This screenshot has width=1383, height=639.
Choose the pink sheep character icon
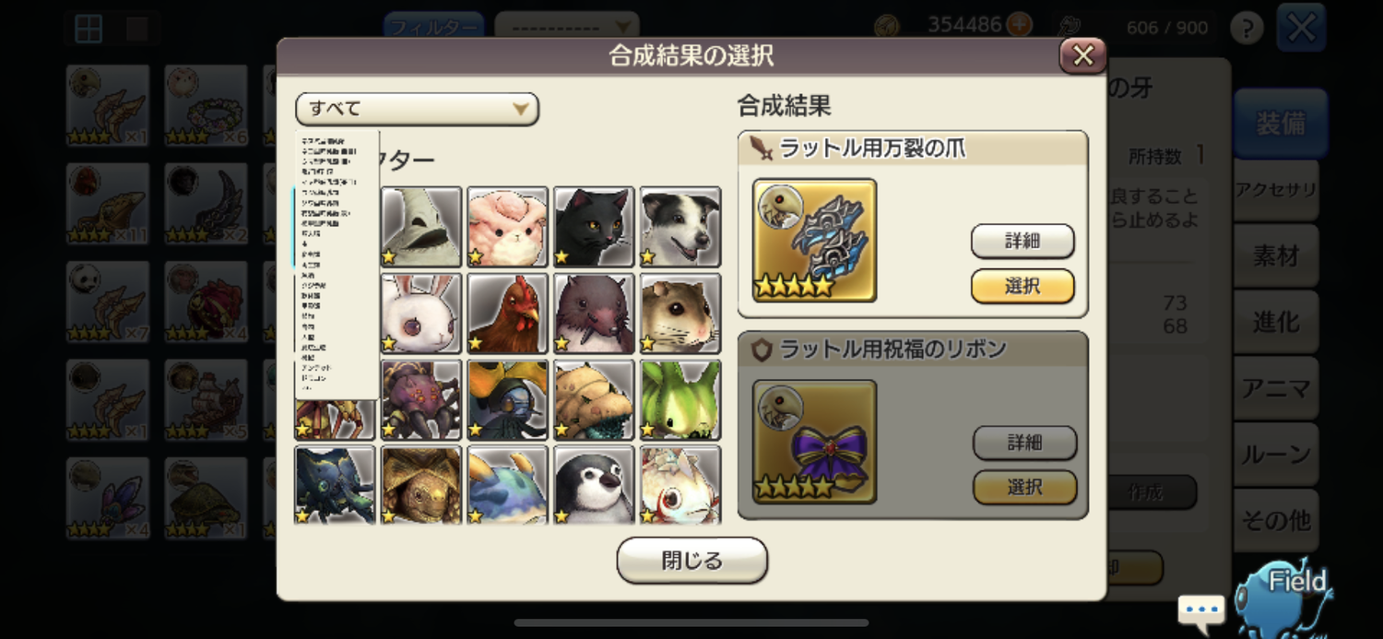click(x=507, y=227)
